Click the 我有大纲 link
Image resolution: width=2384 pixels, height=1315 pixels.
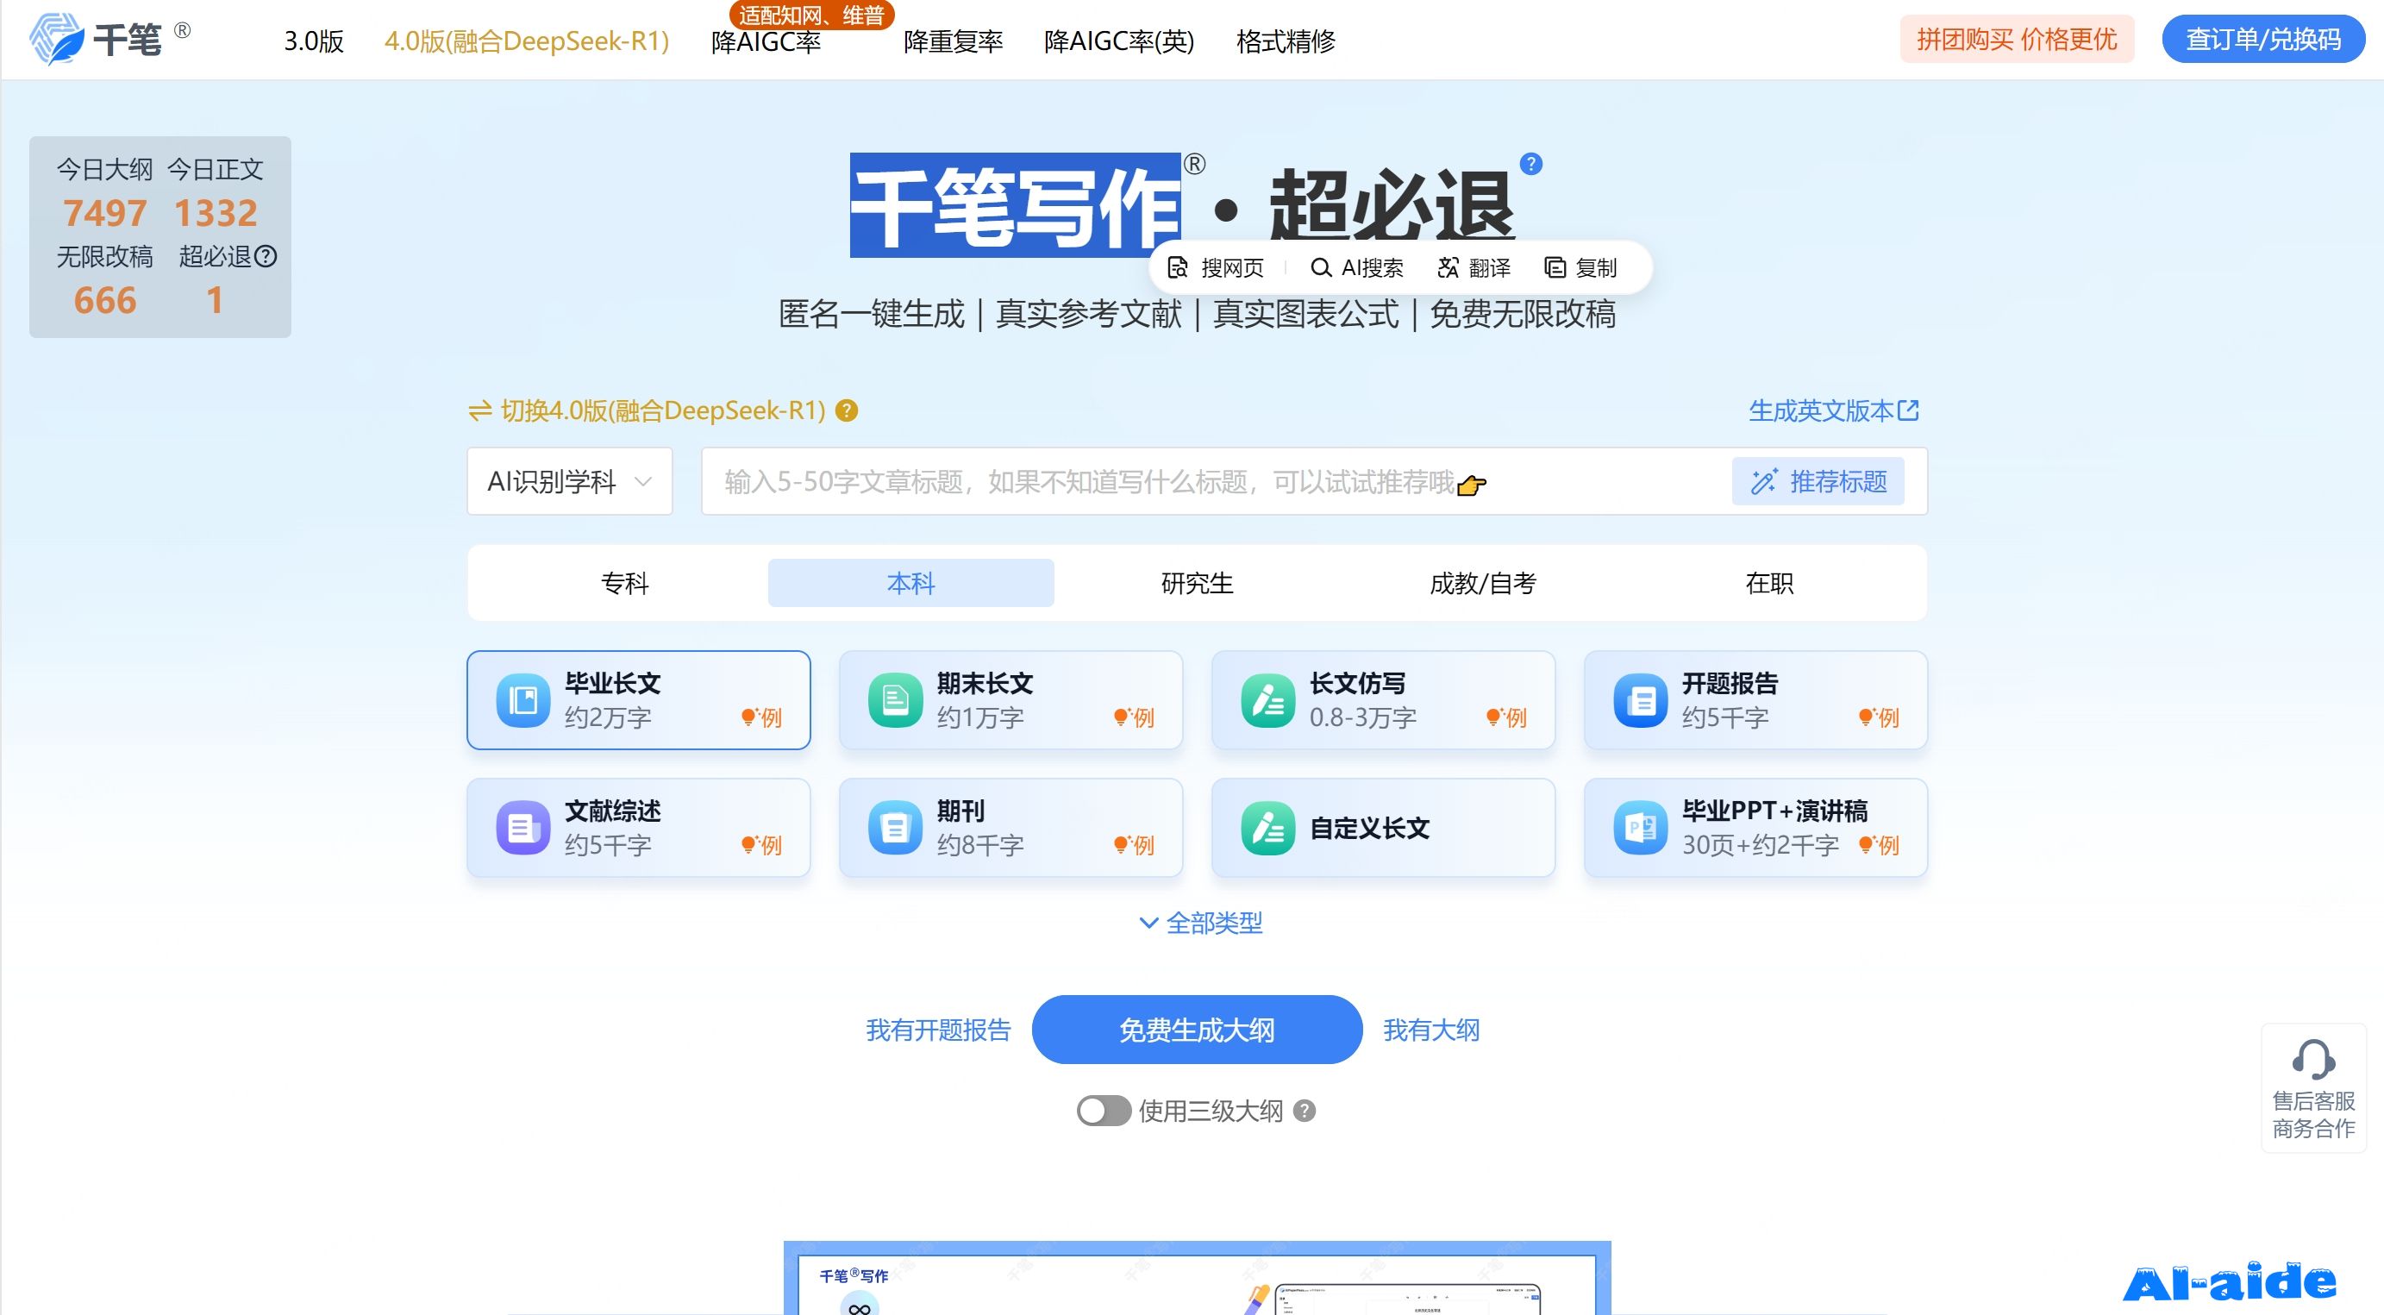point(1430,1030)
